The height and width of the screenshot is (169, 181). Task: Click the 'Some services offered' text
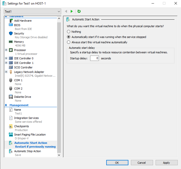(28, 122)
